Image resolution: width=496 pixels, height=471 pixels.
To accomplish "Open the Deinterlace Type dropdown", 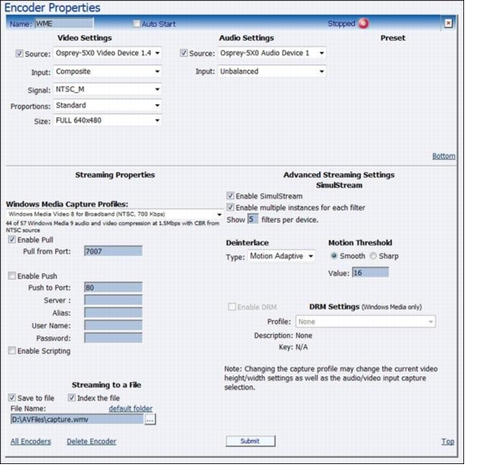I will (282, 256).
